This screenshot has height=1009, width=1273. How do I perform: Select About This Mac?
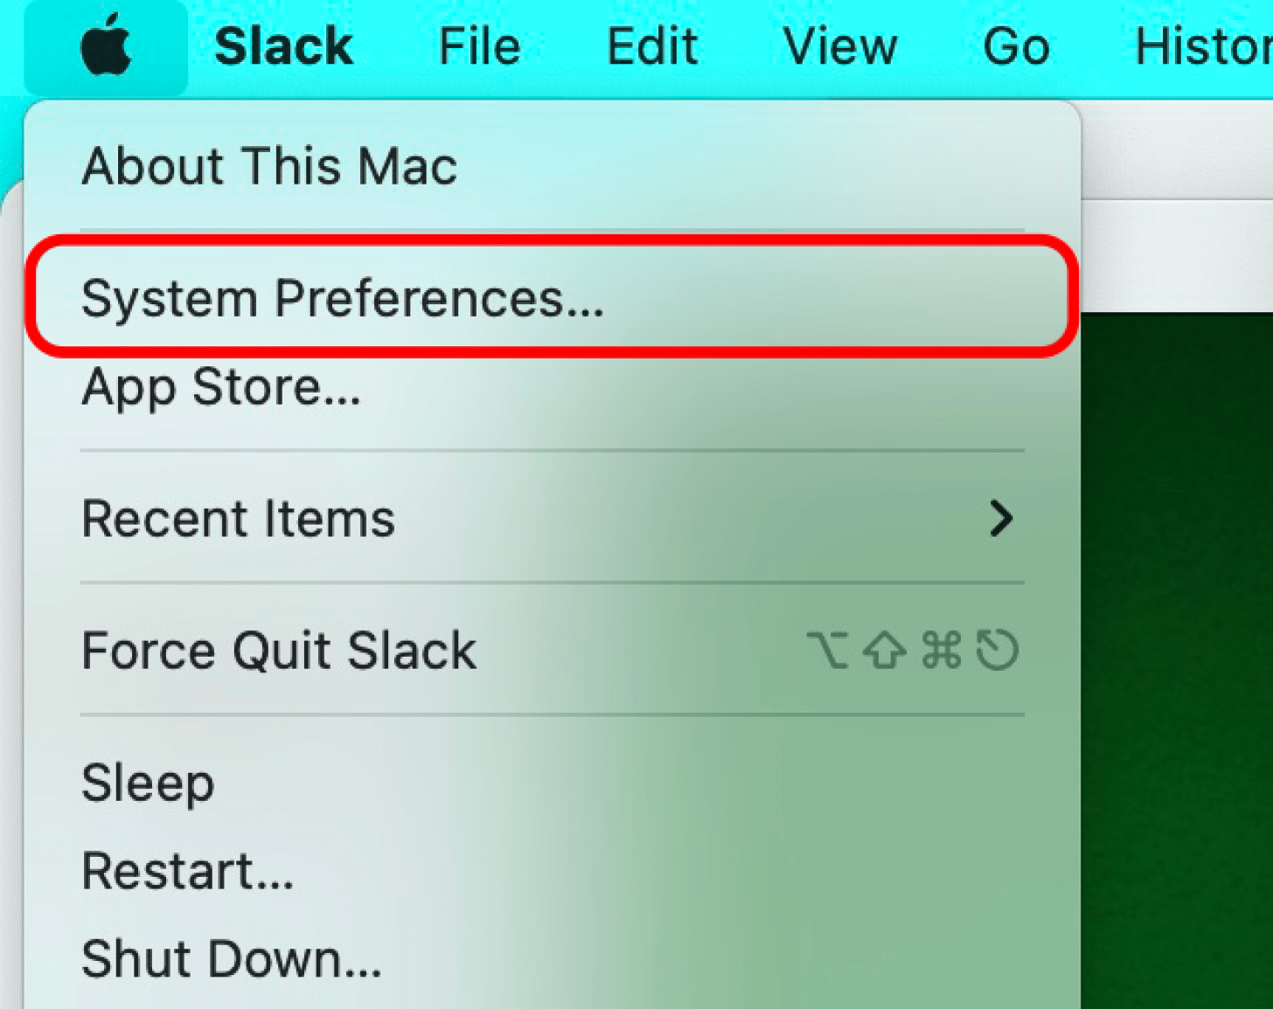[x=269, y=166]
